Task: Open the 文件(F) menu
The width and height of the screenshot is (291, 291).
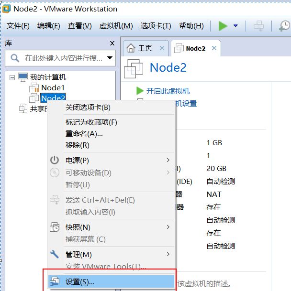Action: [18, 26]
